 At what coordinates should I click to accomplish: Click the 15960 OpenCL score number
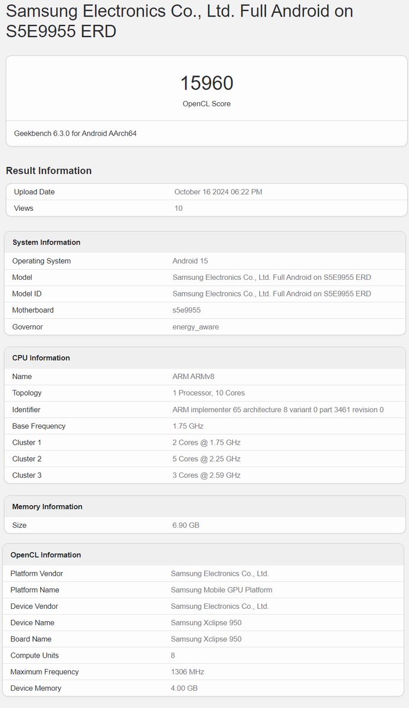[x=207, y=83]
